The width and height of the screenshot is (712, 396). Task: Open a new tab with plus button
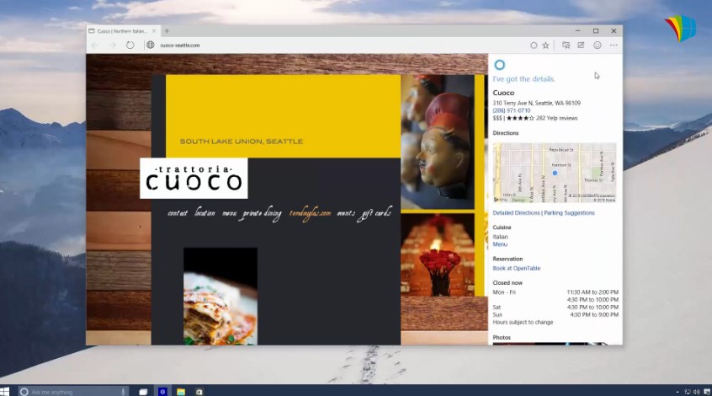[x=167, y=31]
